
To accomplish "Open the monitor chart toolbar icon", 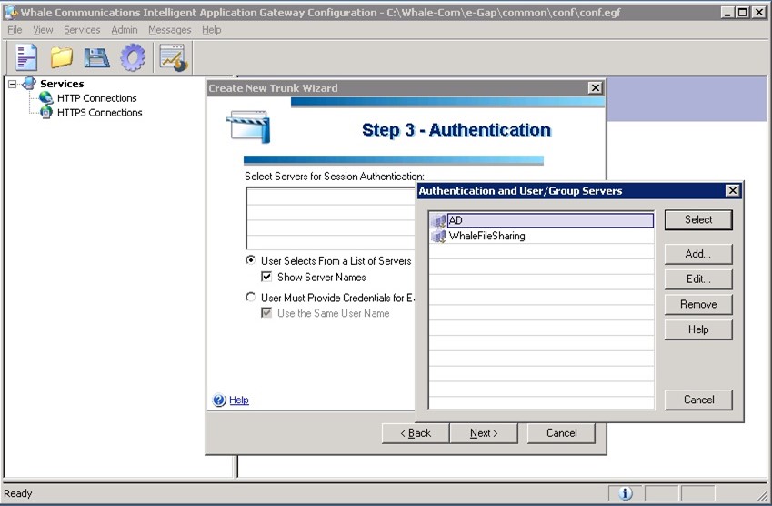I will click(x=172, y=57).
